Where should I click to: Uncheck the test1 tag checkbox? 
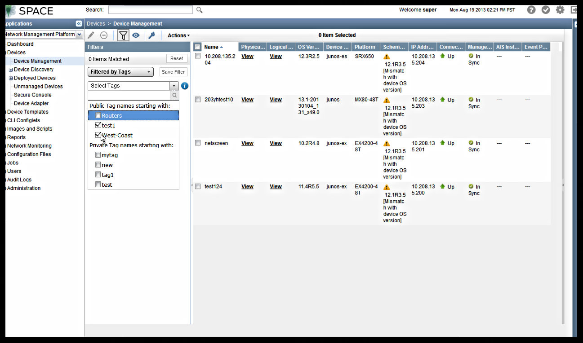(x=98, y=125)
